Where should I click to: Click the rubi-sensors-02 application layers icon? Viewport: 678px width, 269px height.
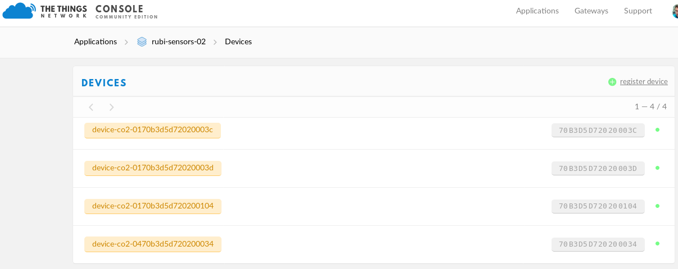142,41
